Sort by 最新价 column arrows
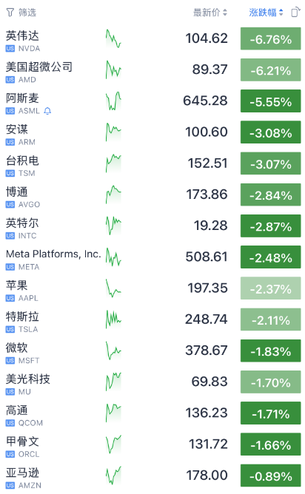This screenshot has width=305, height=494. point(225,13)
